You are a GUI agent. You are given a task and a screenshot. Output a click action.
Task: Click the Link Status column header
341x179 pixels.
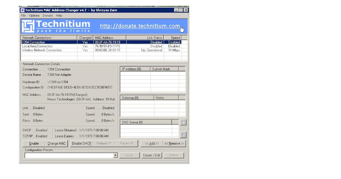145,38
